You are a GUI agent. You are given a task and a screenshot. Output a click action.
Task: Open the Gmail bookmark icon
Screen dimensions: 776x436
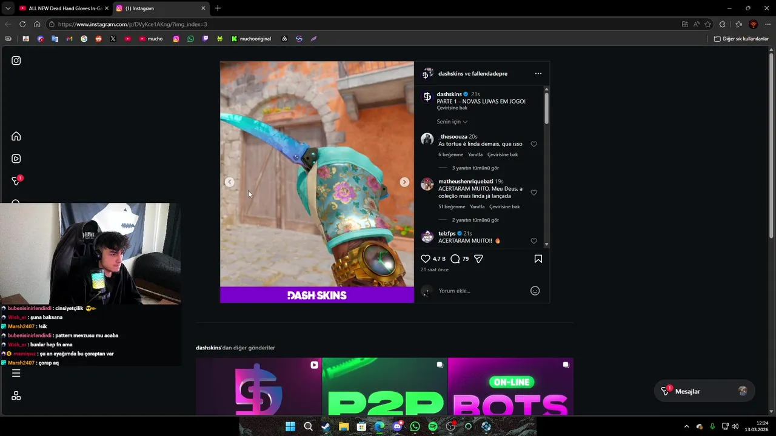69,39
